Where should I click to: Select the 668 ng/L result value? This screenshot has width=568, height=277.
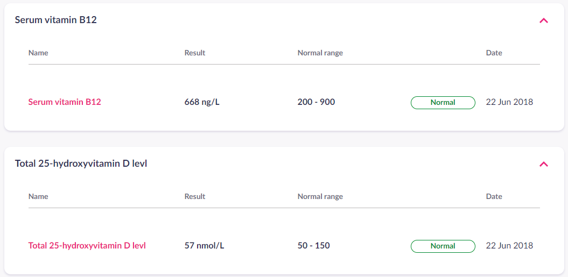click(202, 102)
